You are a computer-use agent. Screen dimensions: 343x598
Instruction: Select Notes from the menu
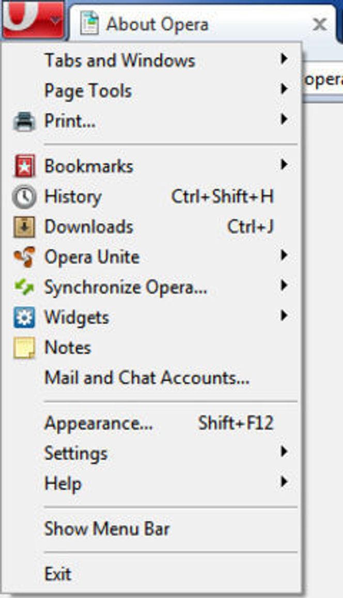(x=151, y=348)
